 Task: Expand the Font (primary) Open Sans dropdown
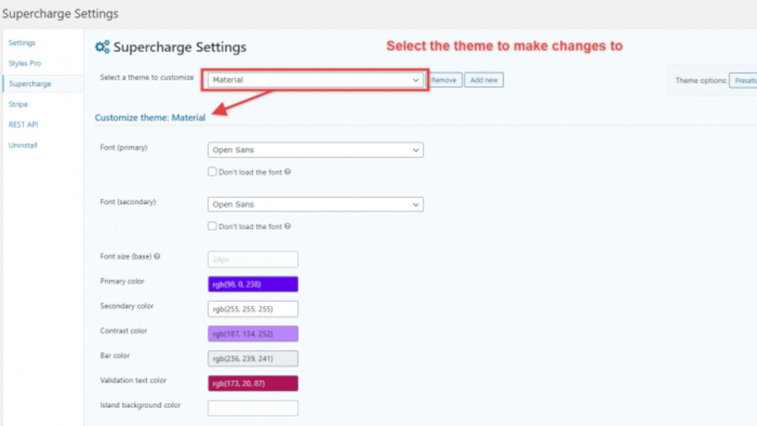(x=315, y=150)
